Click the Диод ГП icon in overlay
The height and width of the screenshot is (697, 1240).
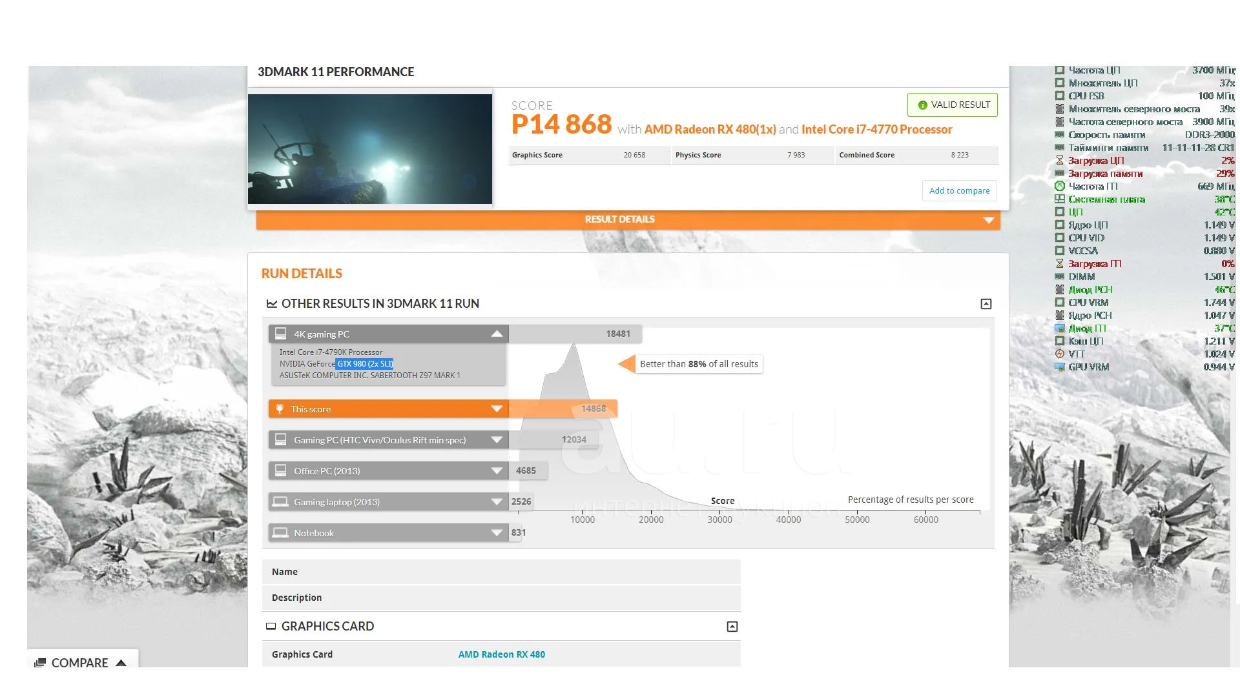(1059, 328)
